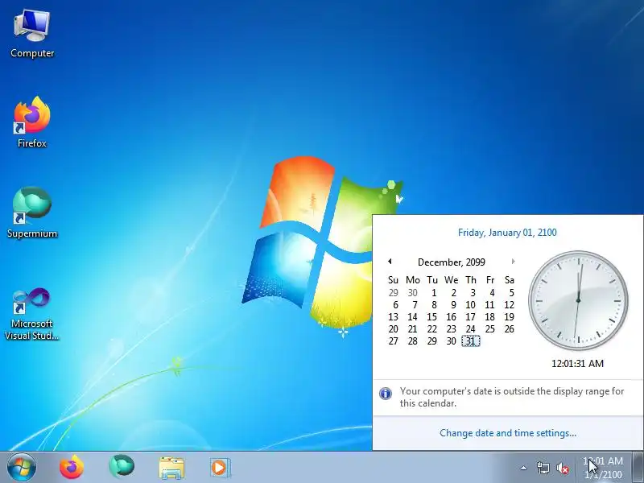
Task: Select December 25 in the calendar
Action: 489,329
